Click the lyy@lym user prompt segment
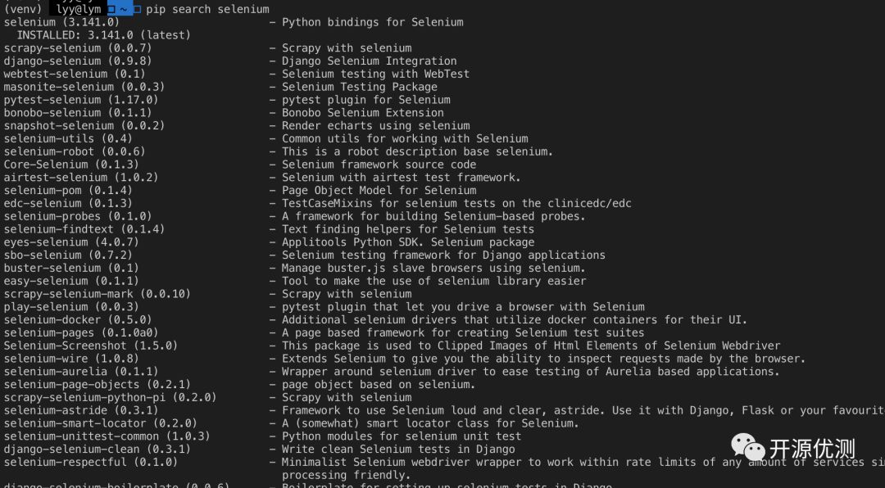Viewport: 885px width, 488px height. [79, 9]
